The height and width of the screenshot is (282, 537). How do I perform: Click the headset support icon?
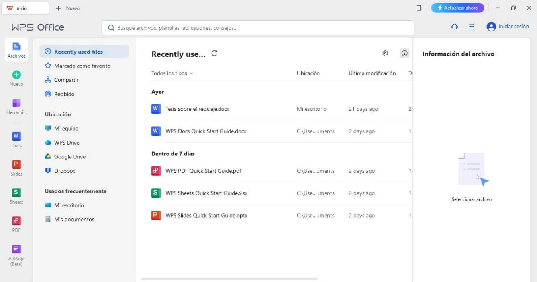pos(454,27)
